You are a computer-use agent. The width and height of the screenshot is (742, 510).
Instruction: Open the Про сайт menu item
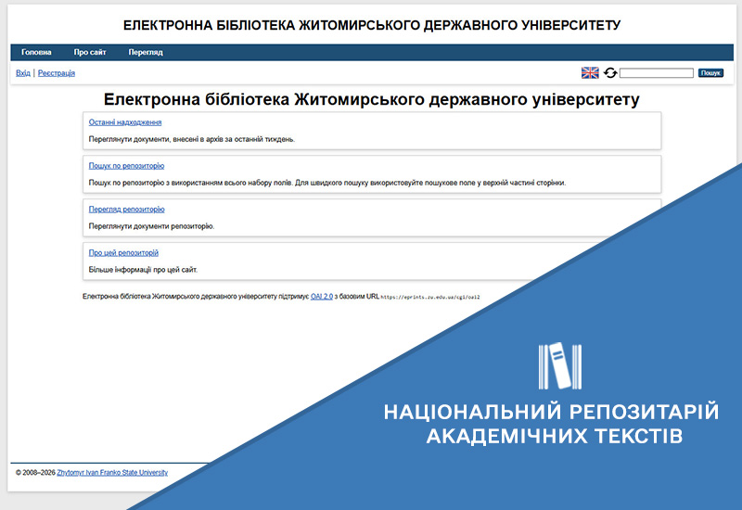(90, 52)
